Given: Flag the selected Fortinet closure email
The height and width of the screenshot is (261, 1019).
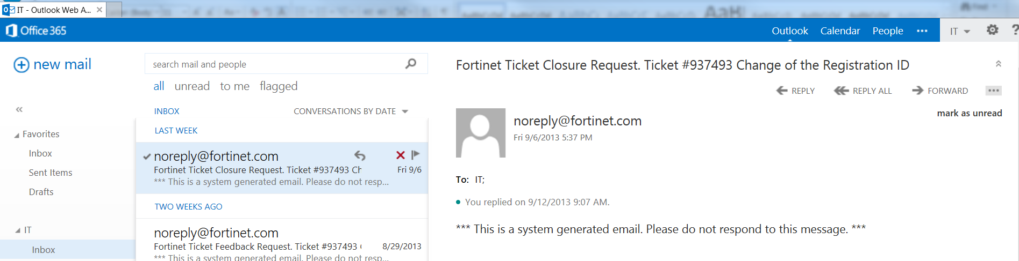Looking at the screenshot, I should click(415, 155).
